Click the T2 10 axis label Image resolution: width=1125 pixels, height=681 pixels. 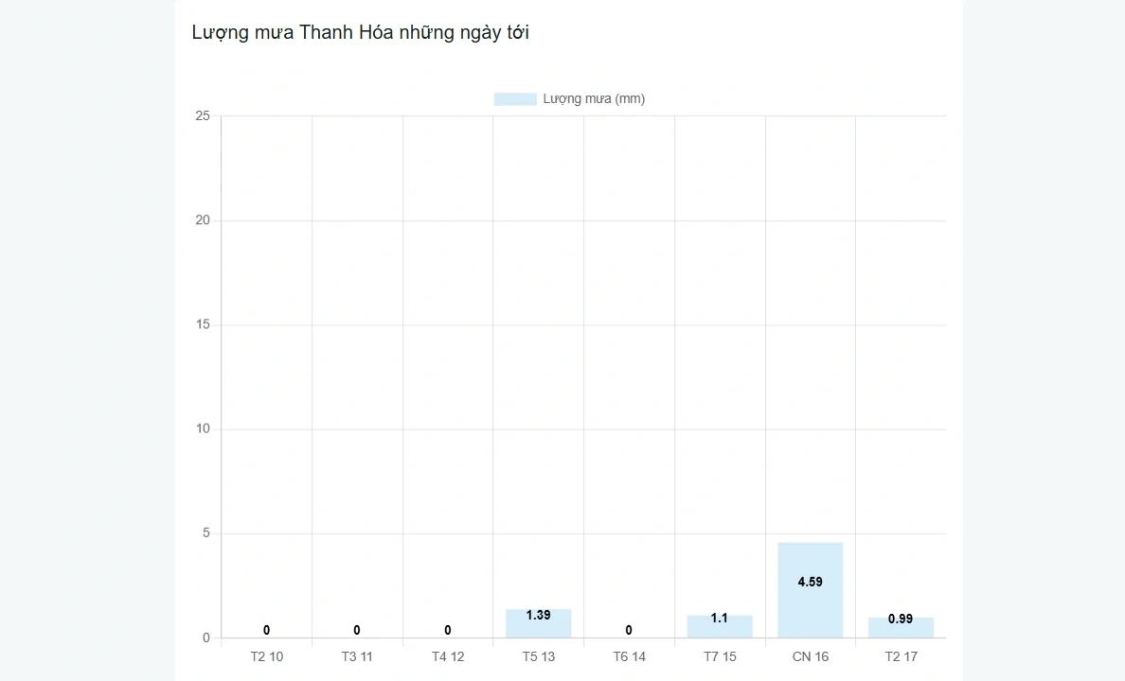266,656
